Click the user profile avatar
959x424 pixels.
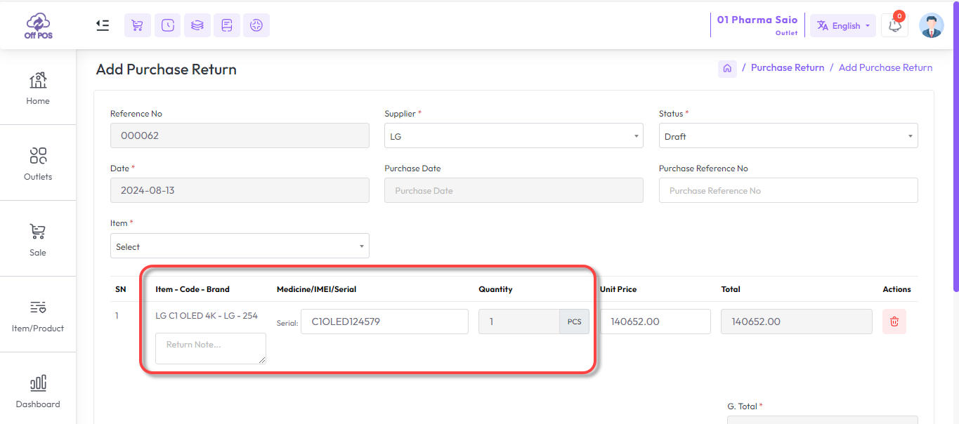coord(931,25)
